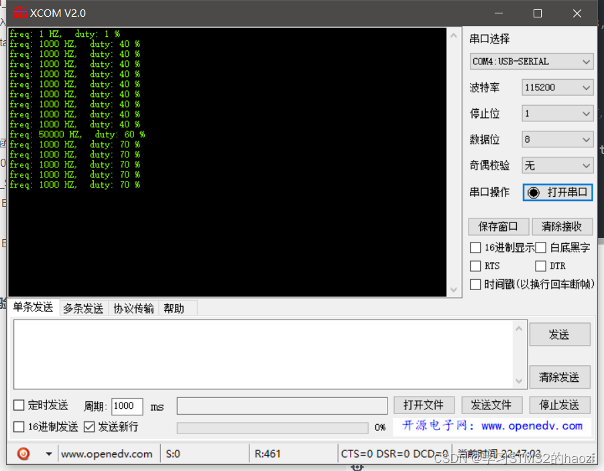Click the 保存窗口 button
The width and height of the screenshot is (604, 471).
(499, 226)
